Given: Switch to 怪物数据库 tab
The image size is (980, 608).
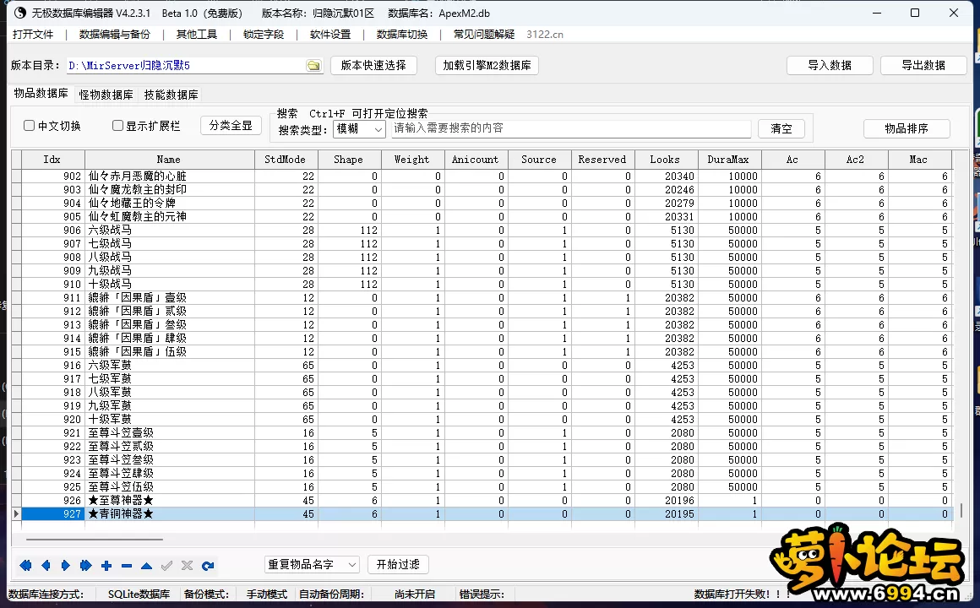Looking at the screenshot, I should click(x=106, y=95).
